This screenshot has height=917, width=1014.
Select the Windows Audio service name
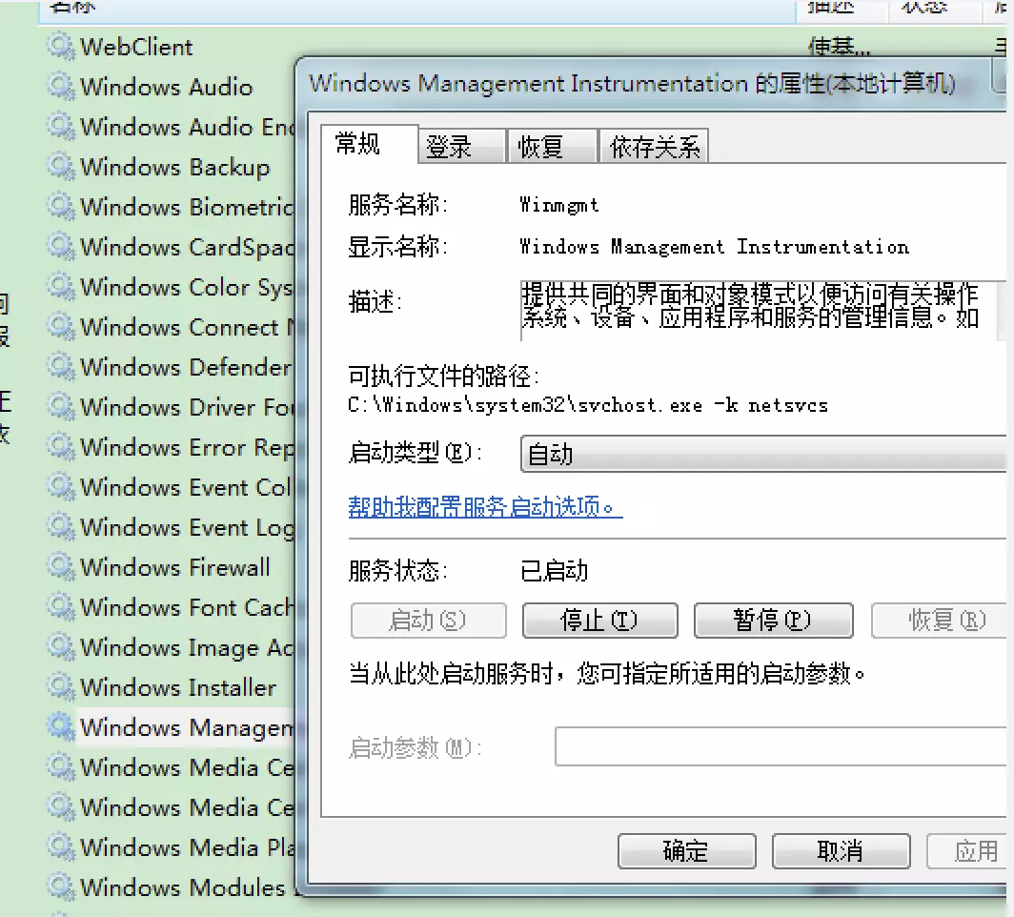point(166,88)
